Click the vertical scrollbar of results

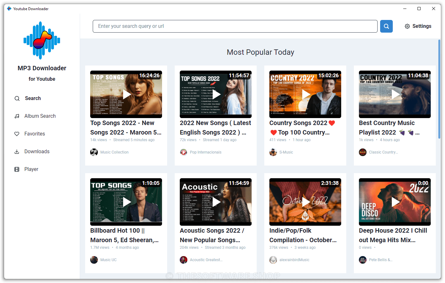439,89
